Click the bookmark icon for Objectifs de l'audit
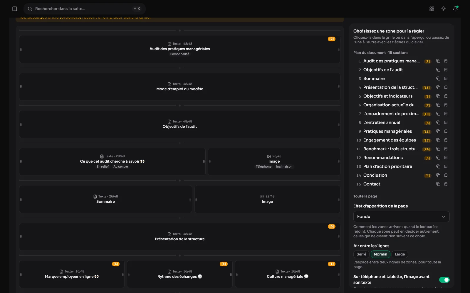The image size is (470, 293). [446, 70]
